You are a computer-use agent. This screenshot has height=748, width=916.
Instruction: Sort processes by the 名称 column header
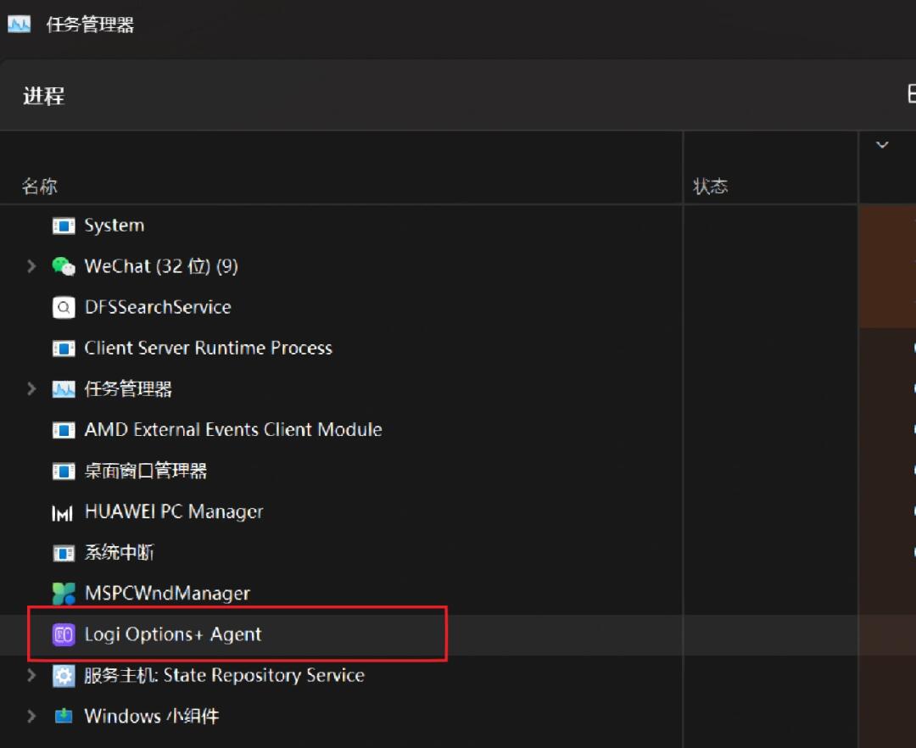(40, 187)
